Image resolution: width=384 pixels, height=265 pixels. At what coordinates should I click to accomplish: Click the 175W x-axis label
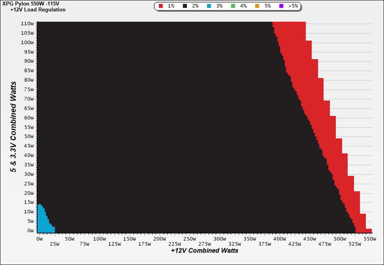point(145,244)
